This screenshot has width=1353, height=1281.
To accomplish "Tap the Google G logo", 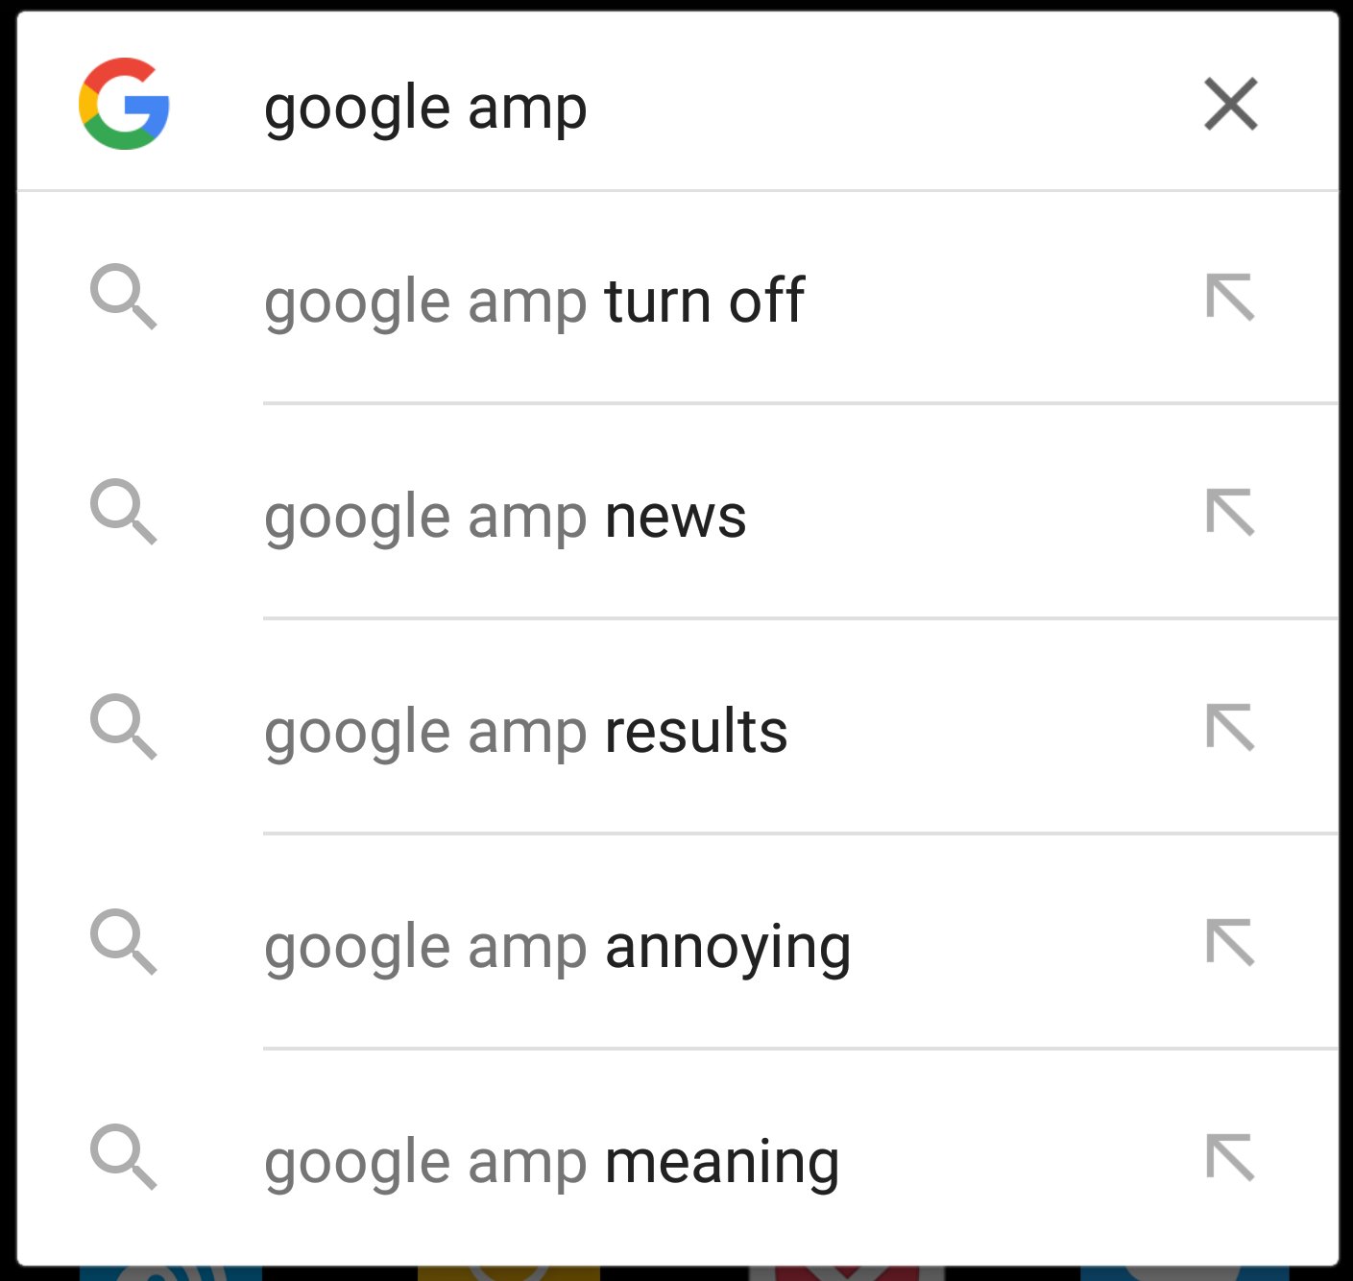I will pyautogui.click(x=124, y=104).
